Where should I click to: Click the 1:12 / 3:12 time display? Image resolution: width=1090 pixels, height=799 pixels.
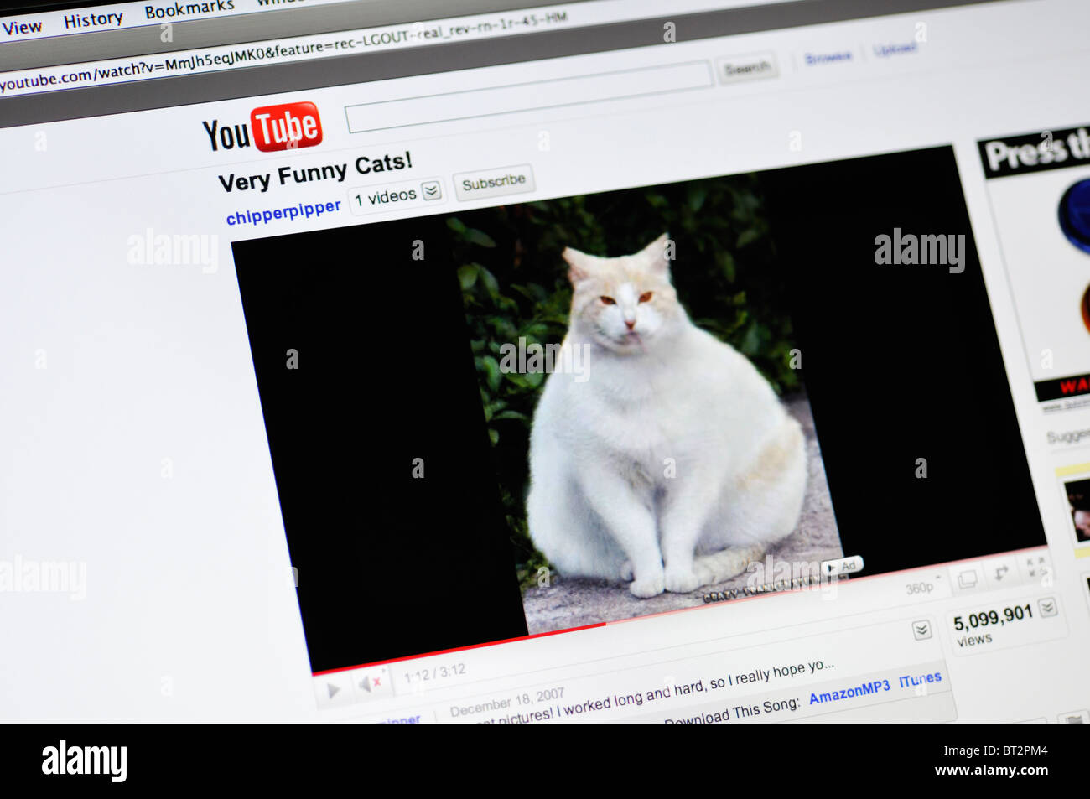coord(434,672)
